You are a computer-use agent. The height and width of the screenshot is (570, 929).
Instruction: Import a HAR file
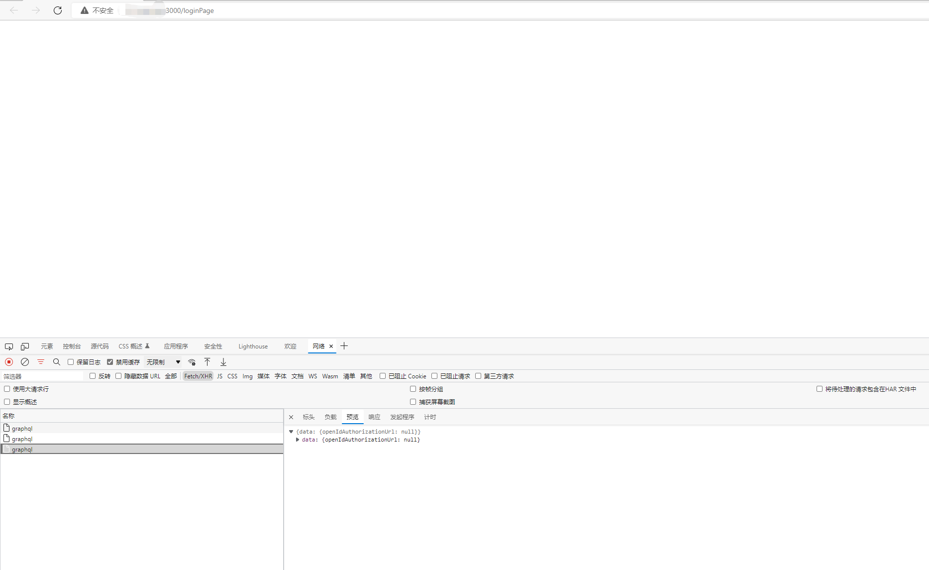point(207,362)
